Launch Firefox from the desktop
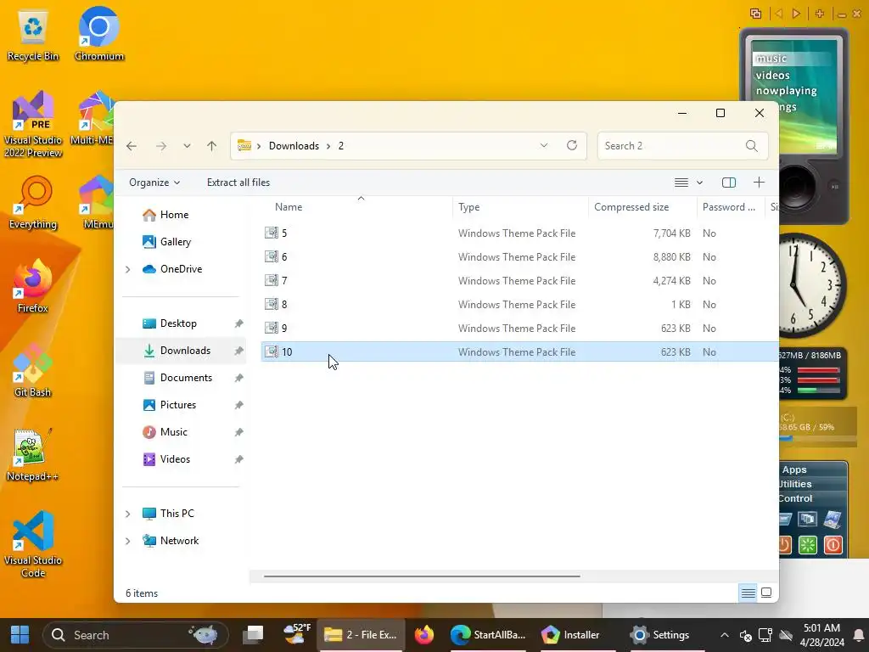 click(x=33, y=287)
